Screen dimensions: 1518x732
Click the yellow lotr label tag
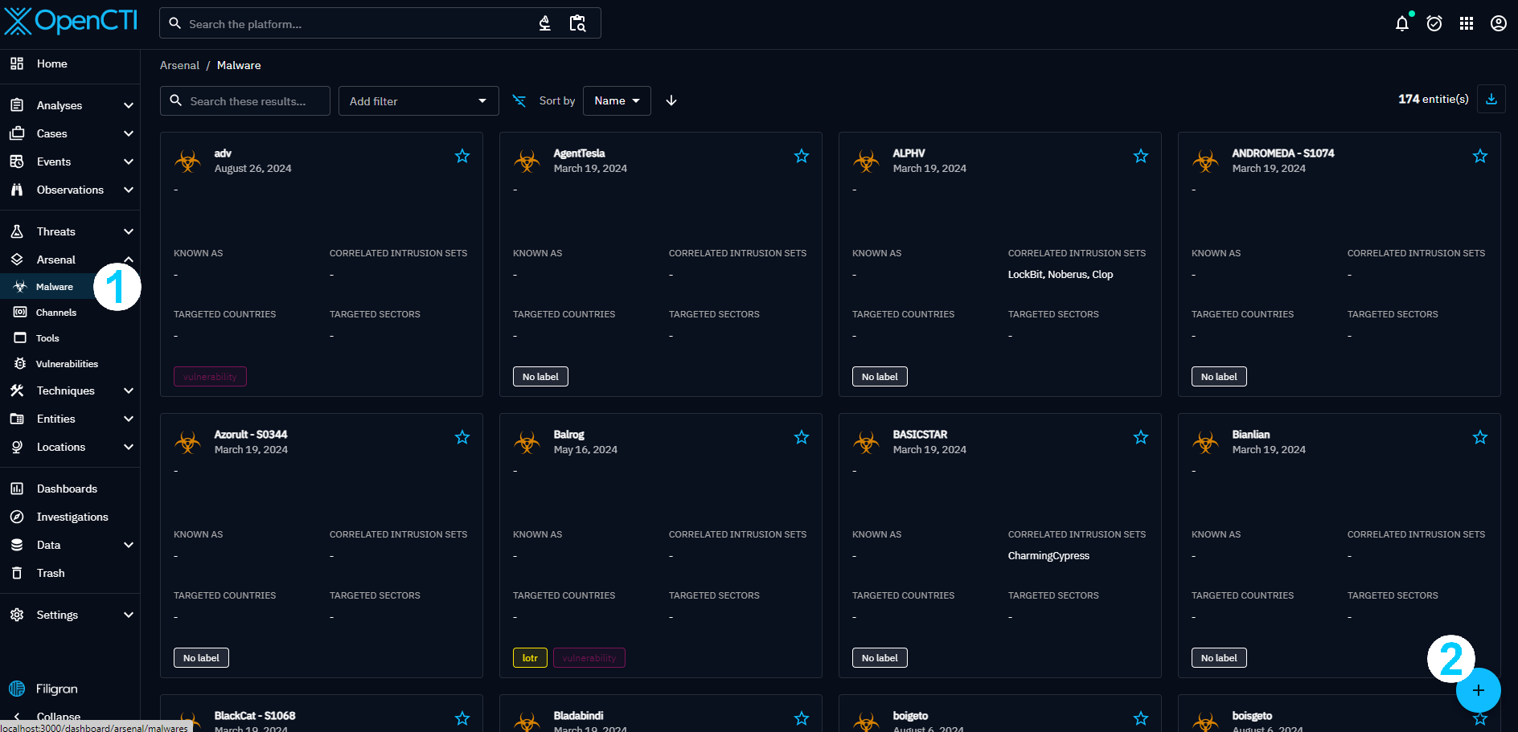(x=530, y=658)
